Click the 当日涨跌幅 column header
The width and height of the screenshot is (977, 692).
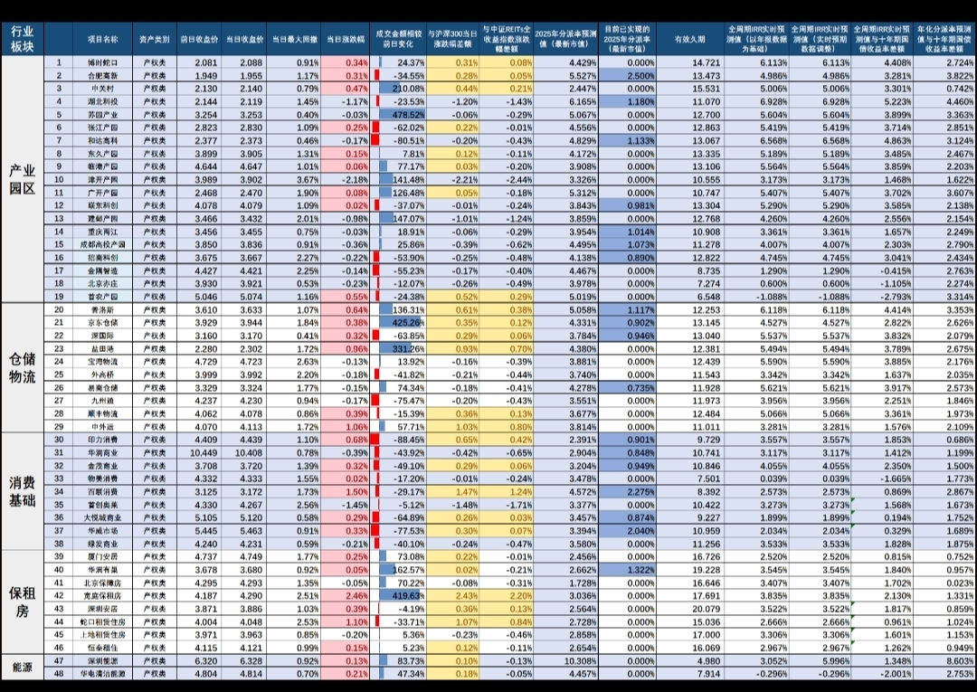click(346, 39)
